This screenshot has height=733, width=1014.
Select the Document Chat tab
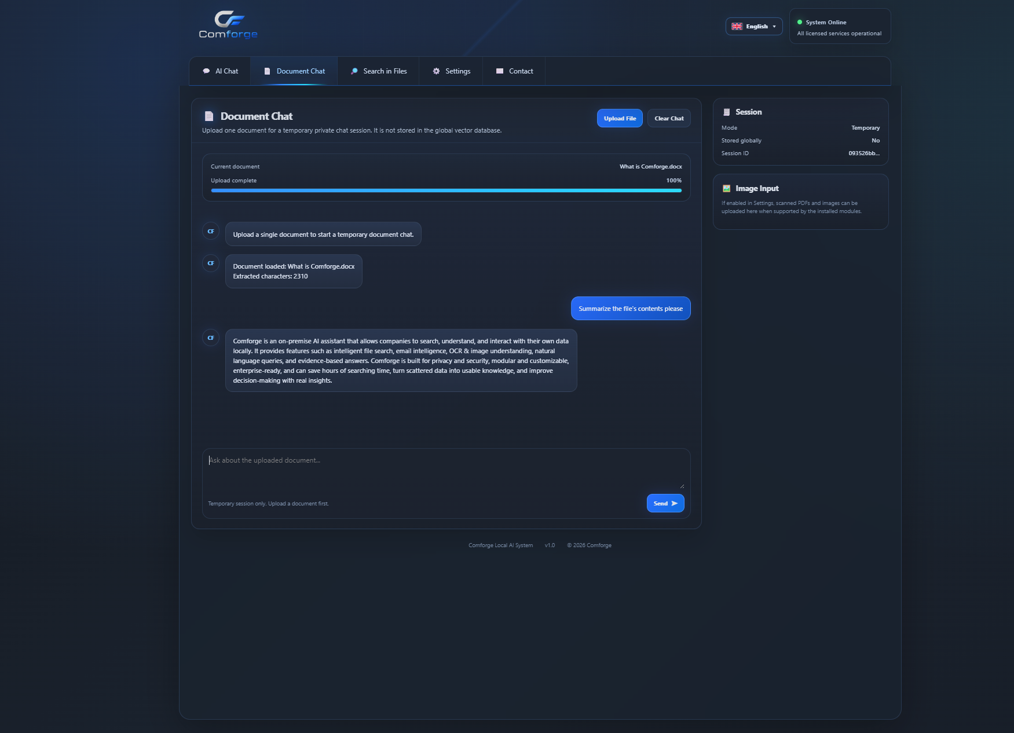[294, 71]
